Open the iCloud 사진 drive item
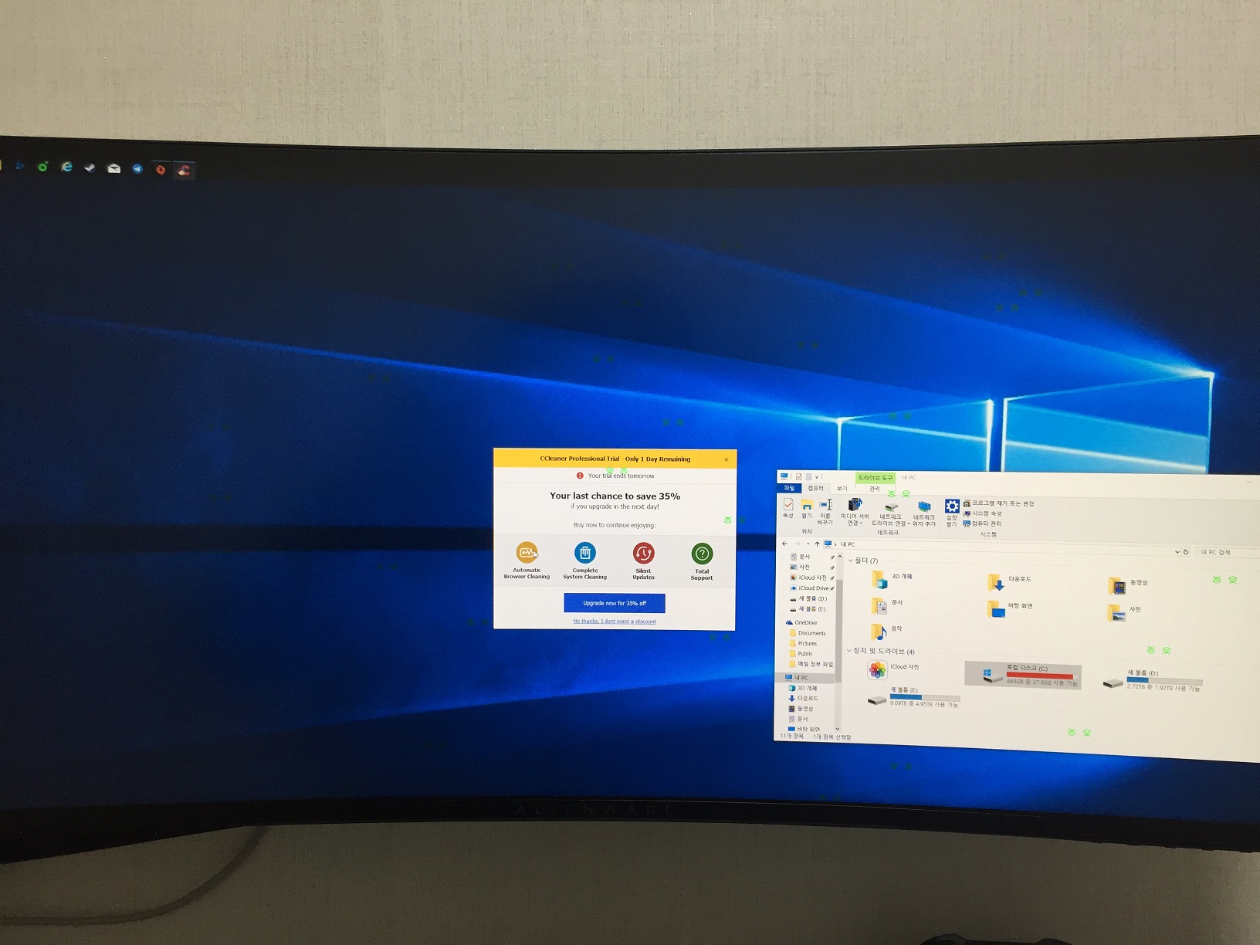This screenshot has height=945, width=1260. [x=878, y=669]
